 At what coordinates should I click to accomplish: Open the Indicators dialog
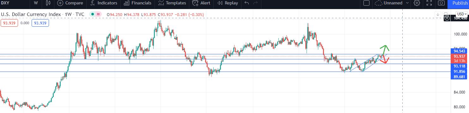pyautogui.click(x=103, y=3)
